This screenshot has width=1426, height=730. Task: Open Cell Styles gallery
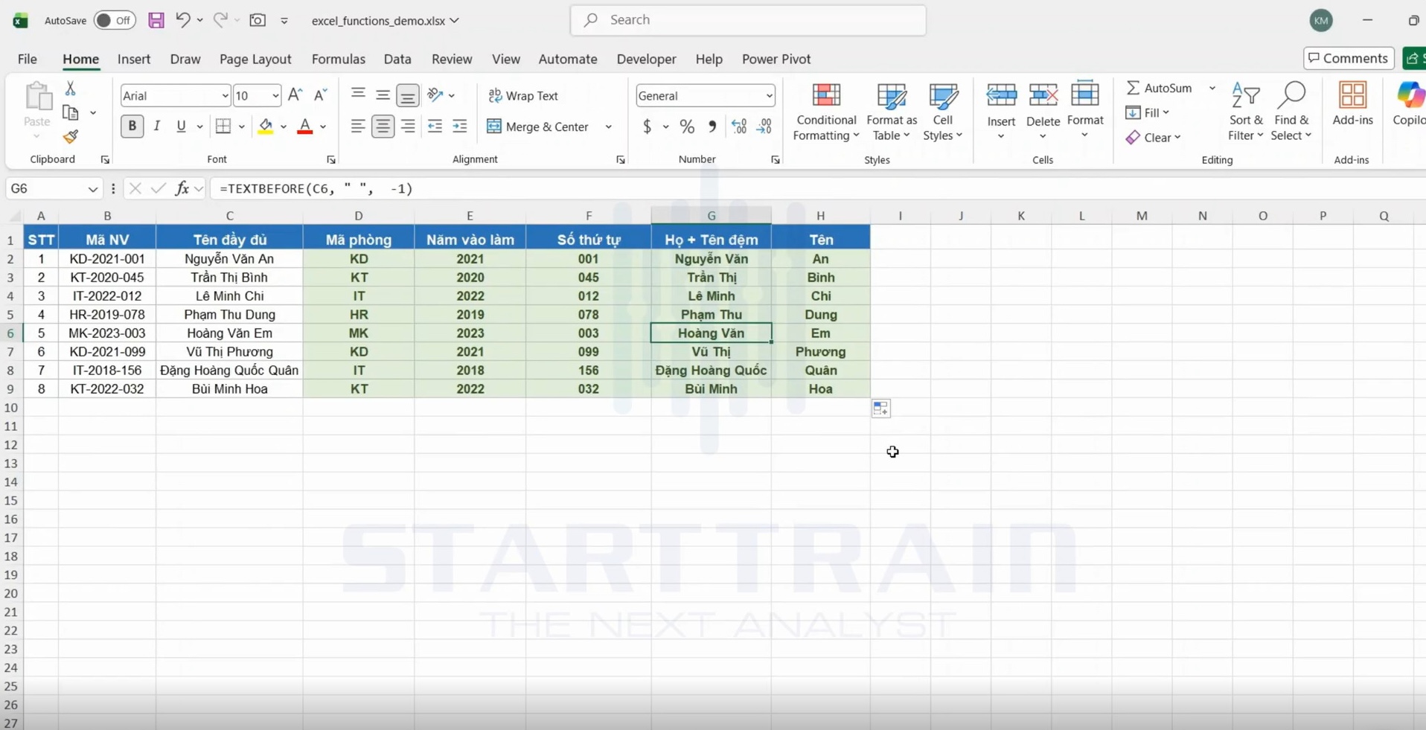coord(942,112)
